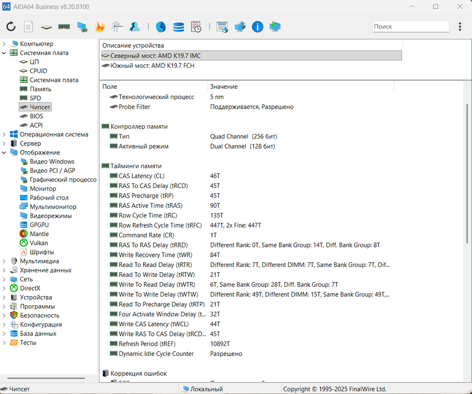Expand the Мультимедиа tree node

(x=4, y=261)
